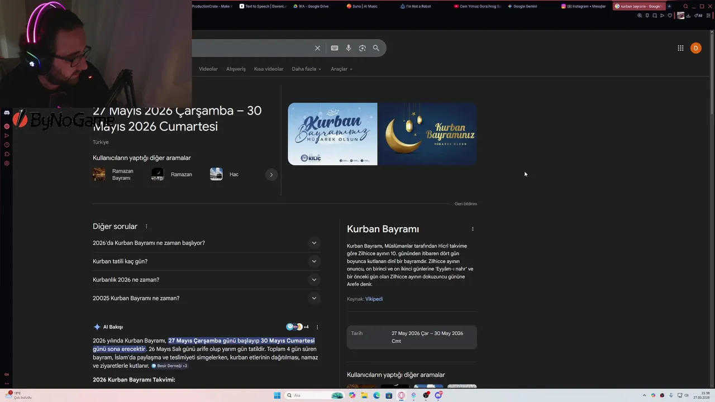The image size is (715, 402).
Task: Click the magnifier search button
Action: pos(376,48)
